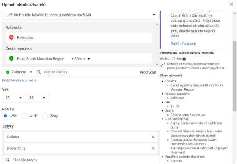
Task: Click the info icon next to audience size
Action: point(184,59)
